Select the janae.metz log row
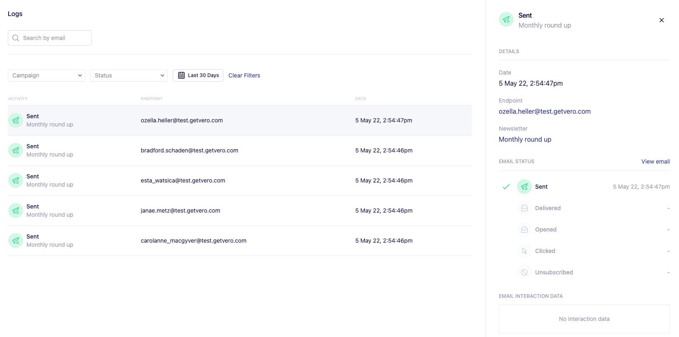The image size is (679, 337). coord(239,211)
